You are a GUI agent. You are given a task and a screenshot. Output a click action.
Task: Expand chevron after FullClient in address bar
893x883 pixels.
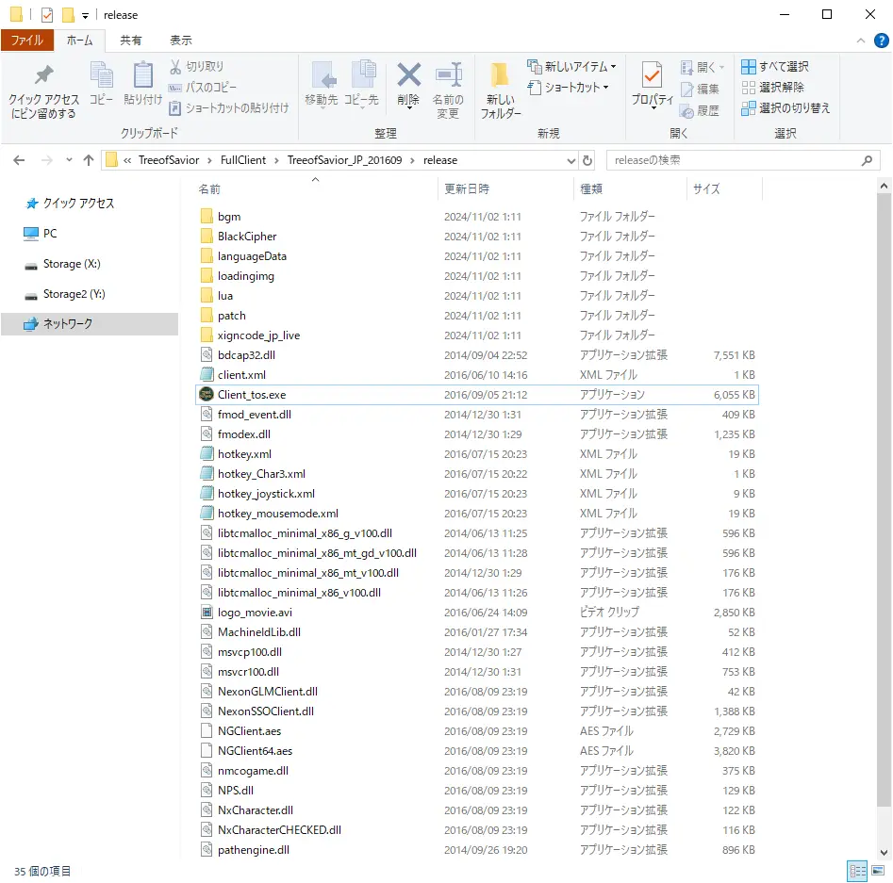click(x=276, y=160)
